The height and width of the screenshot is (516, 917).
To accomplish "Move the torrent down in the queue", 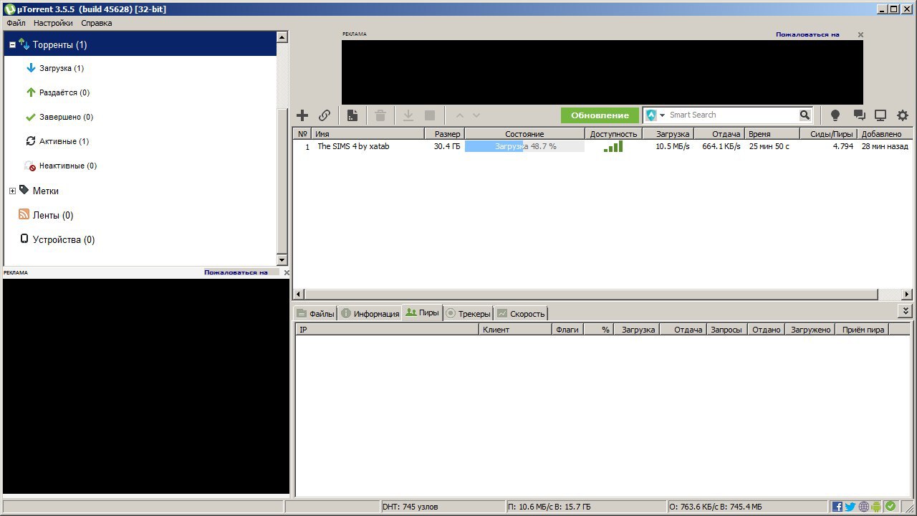I will (x=476, y=115).
